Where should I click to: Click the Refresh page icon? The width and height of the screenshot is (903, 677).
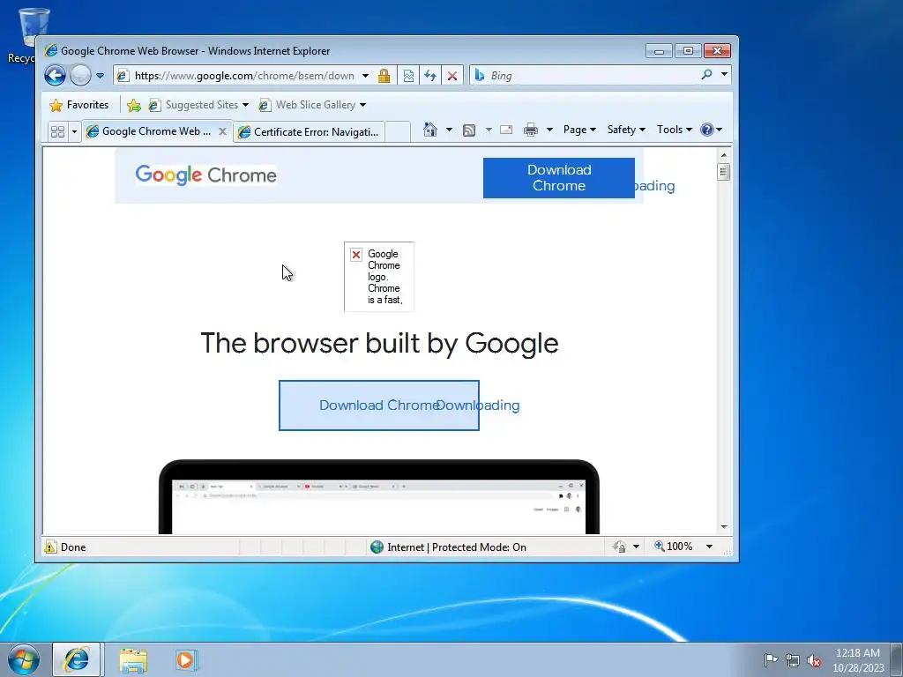(x=430, y=76)
